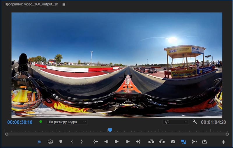233x148 pixels.
Task: Toggle the highlighted comparison view button
Action: click(x=183, y=142)
